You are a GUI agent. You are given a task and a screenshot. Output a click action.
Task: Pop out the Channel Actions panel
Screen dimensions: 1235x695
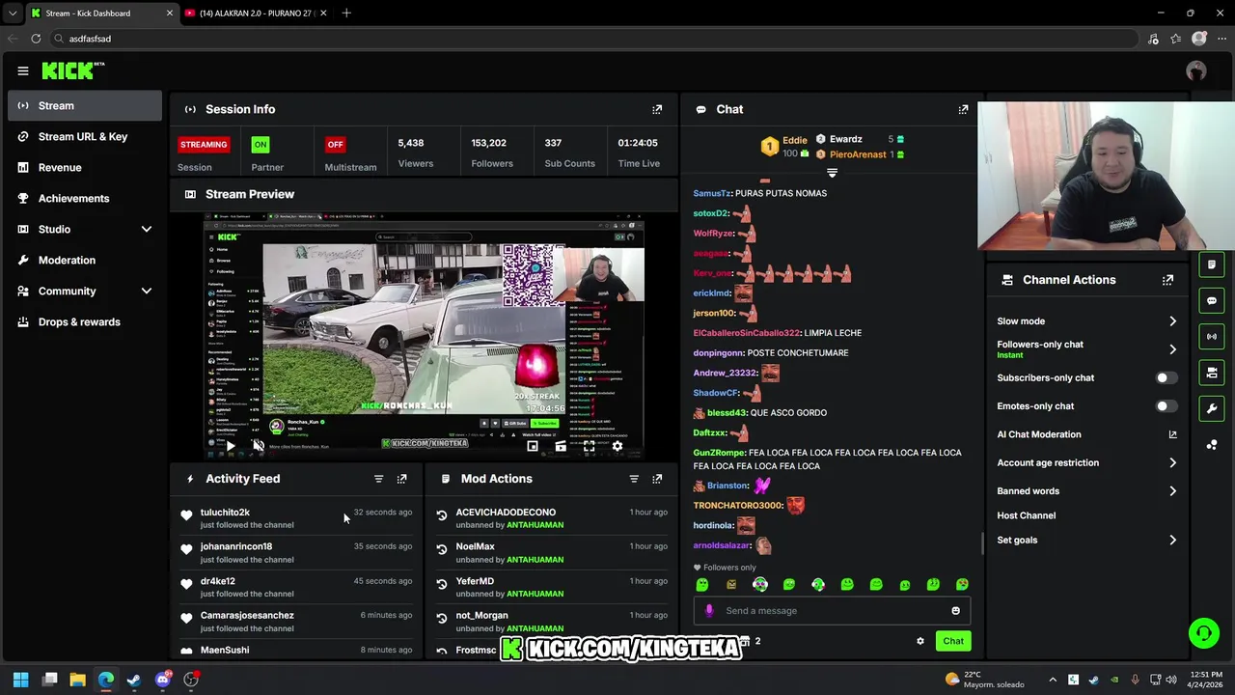click(x=1167, y=280)
